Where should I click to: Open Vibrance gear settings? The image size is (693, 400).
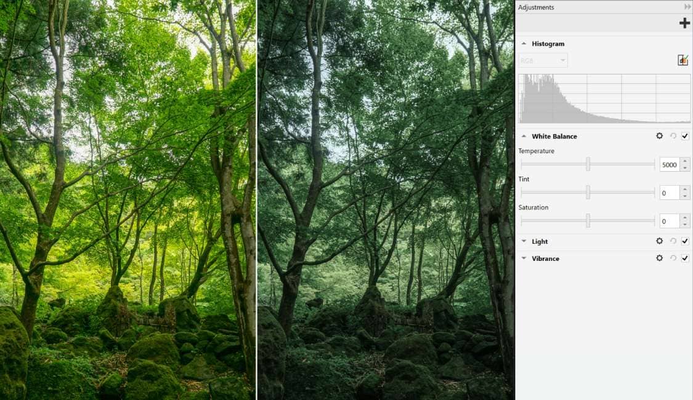tap(659, 258)
